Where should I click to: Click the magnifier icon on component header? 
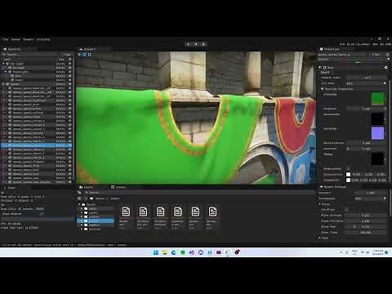pyautogui.click(x=385, y=67)
